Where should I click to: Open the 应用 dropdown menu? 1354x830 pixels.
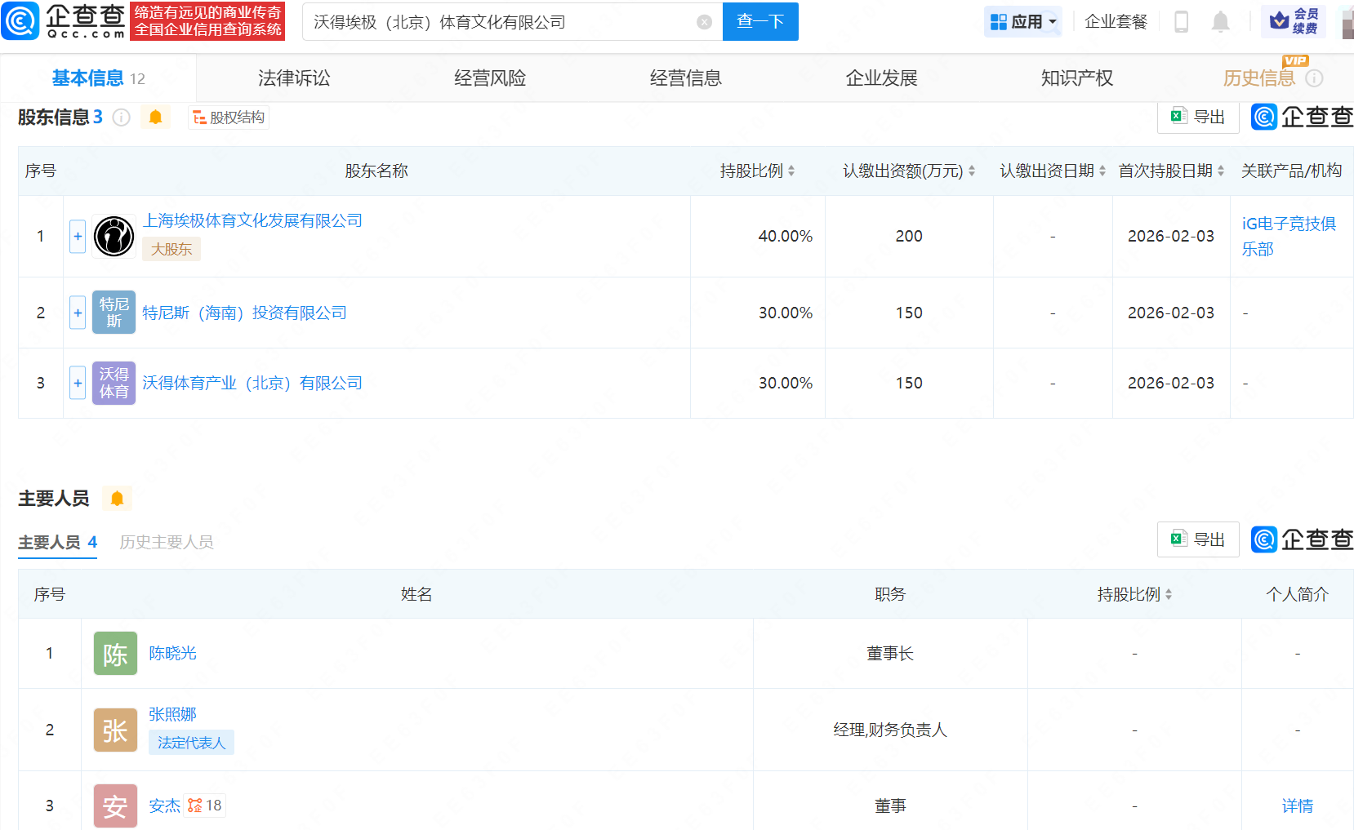click(1022, 22)
